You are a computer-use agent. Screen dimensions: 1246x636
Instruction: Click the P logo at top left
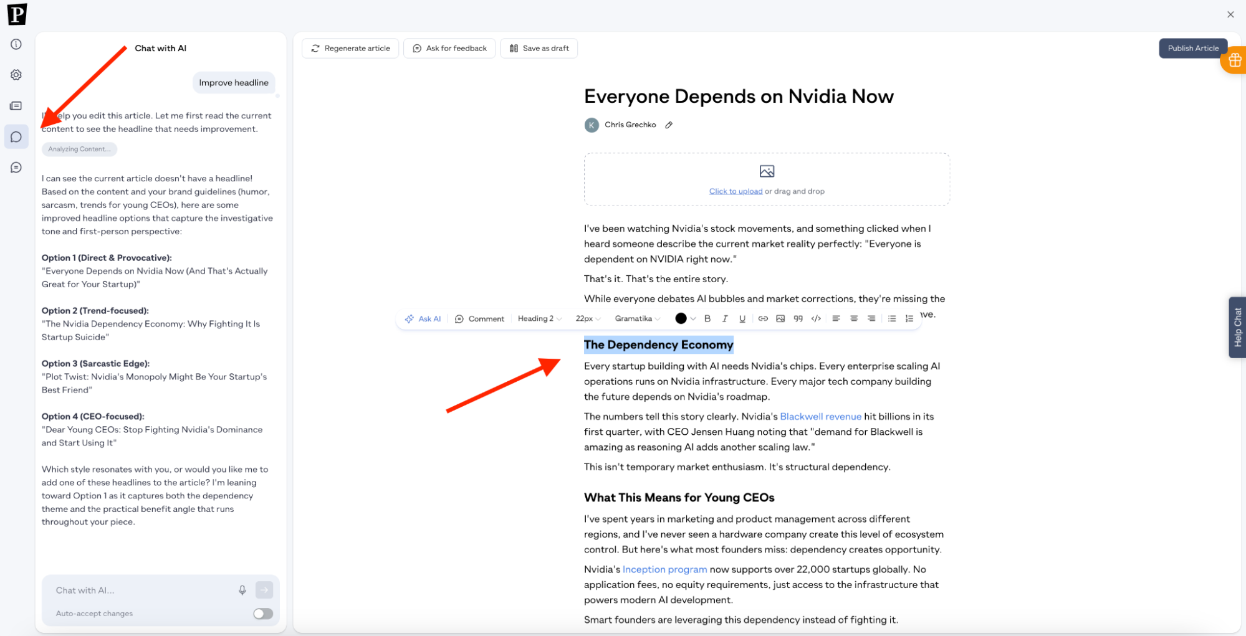(17, 14)
